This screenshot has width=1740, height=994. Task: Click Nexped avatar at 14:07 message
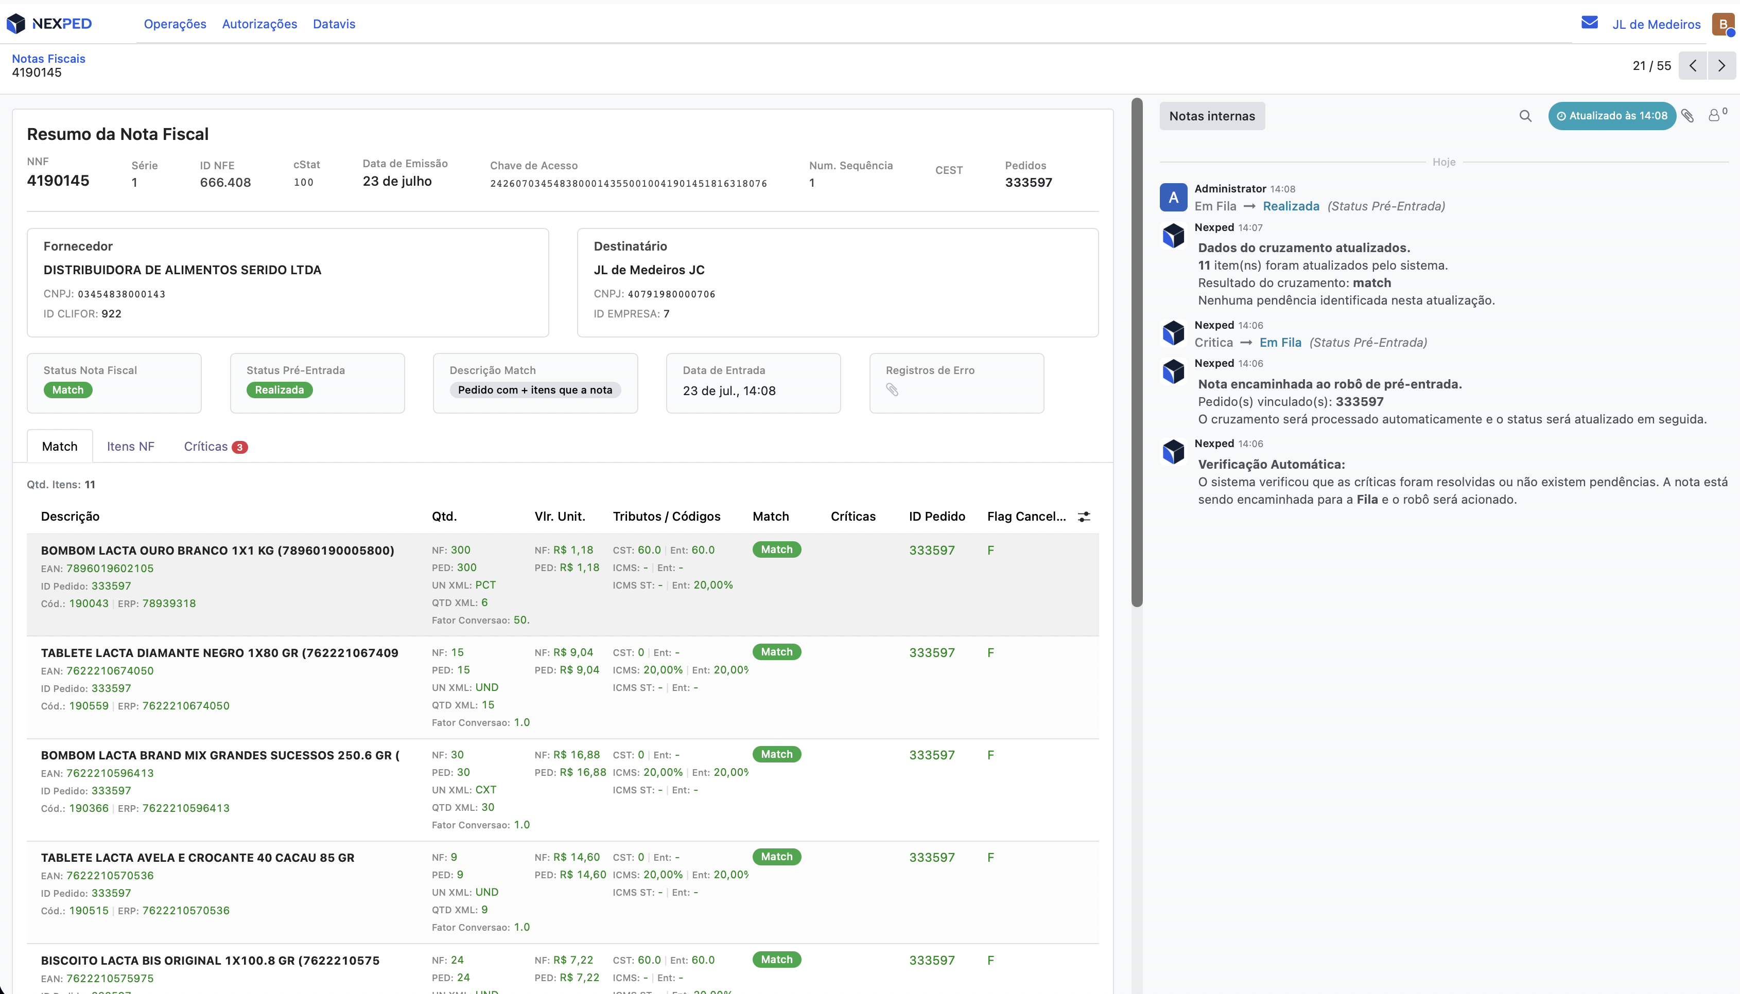click(x=1173, y=236)
